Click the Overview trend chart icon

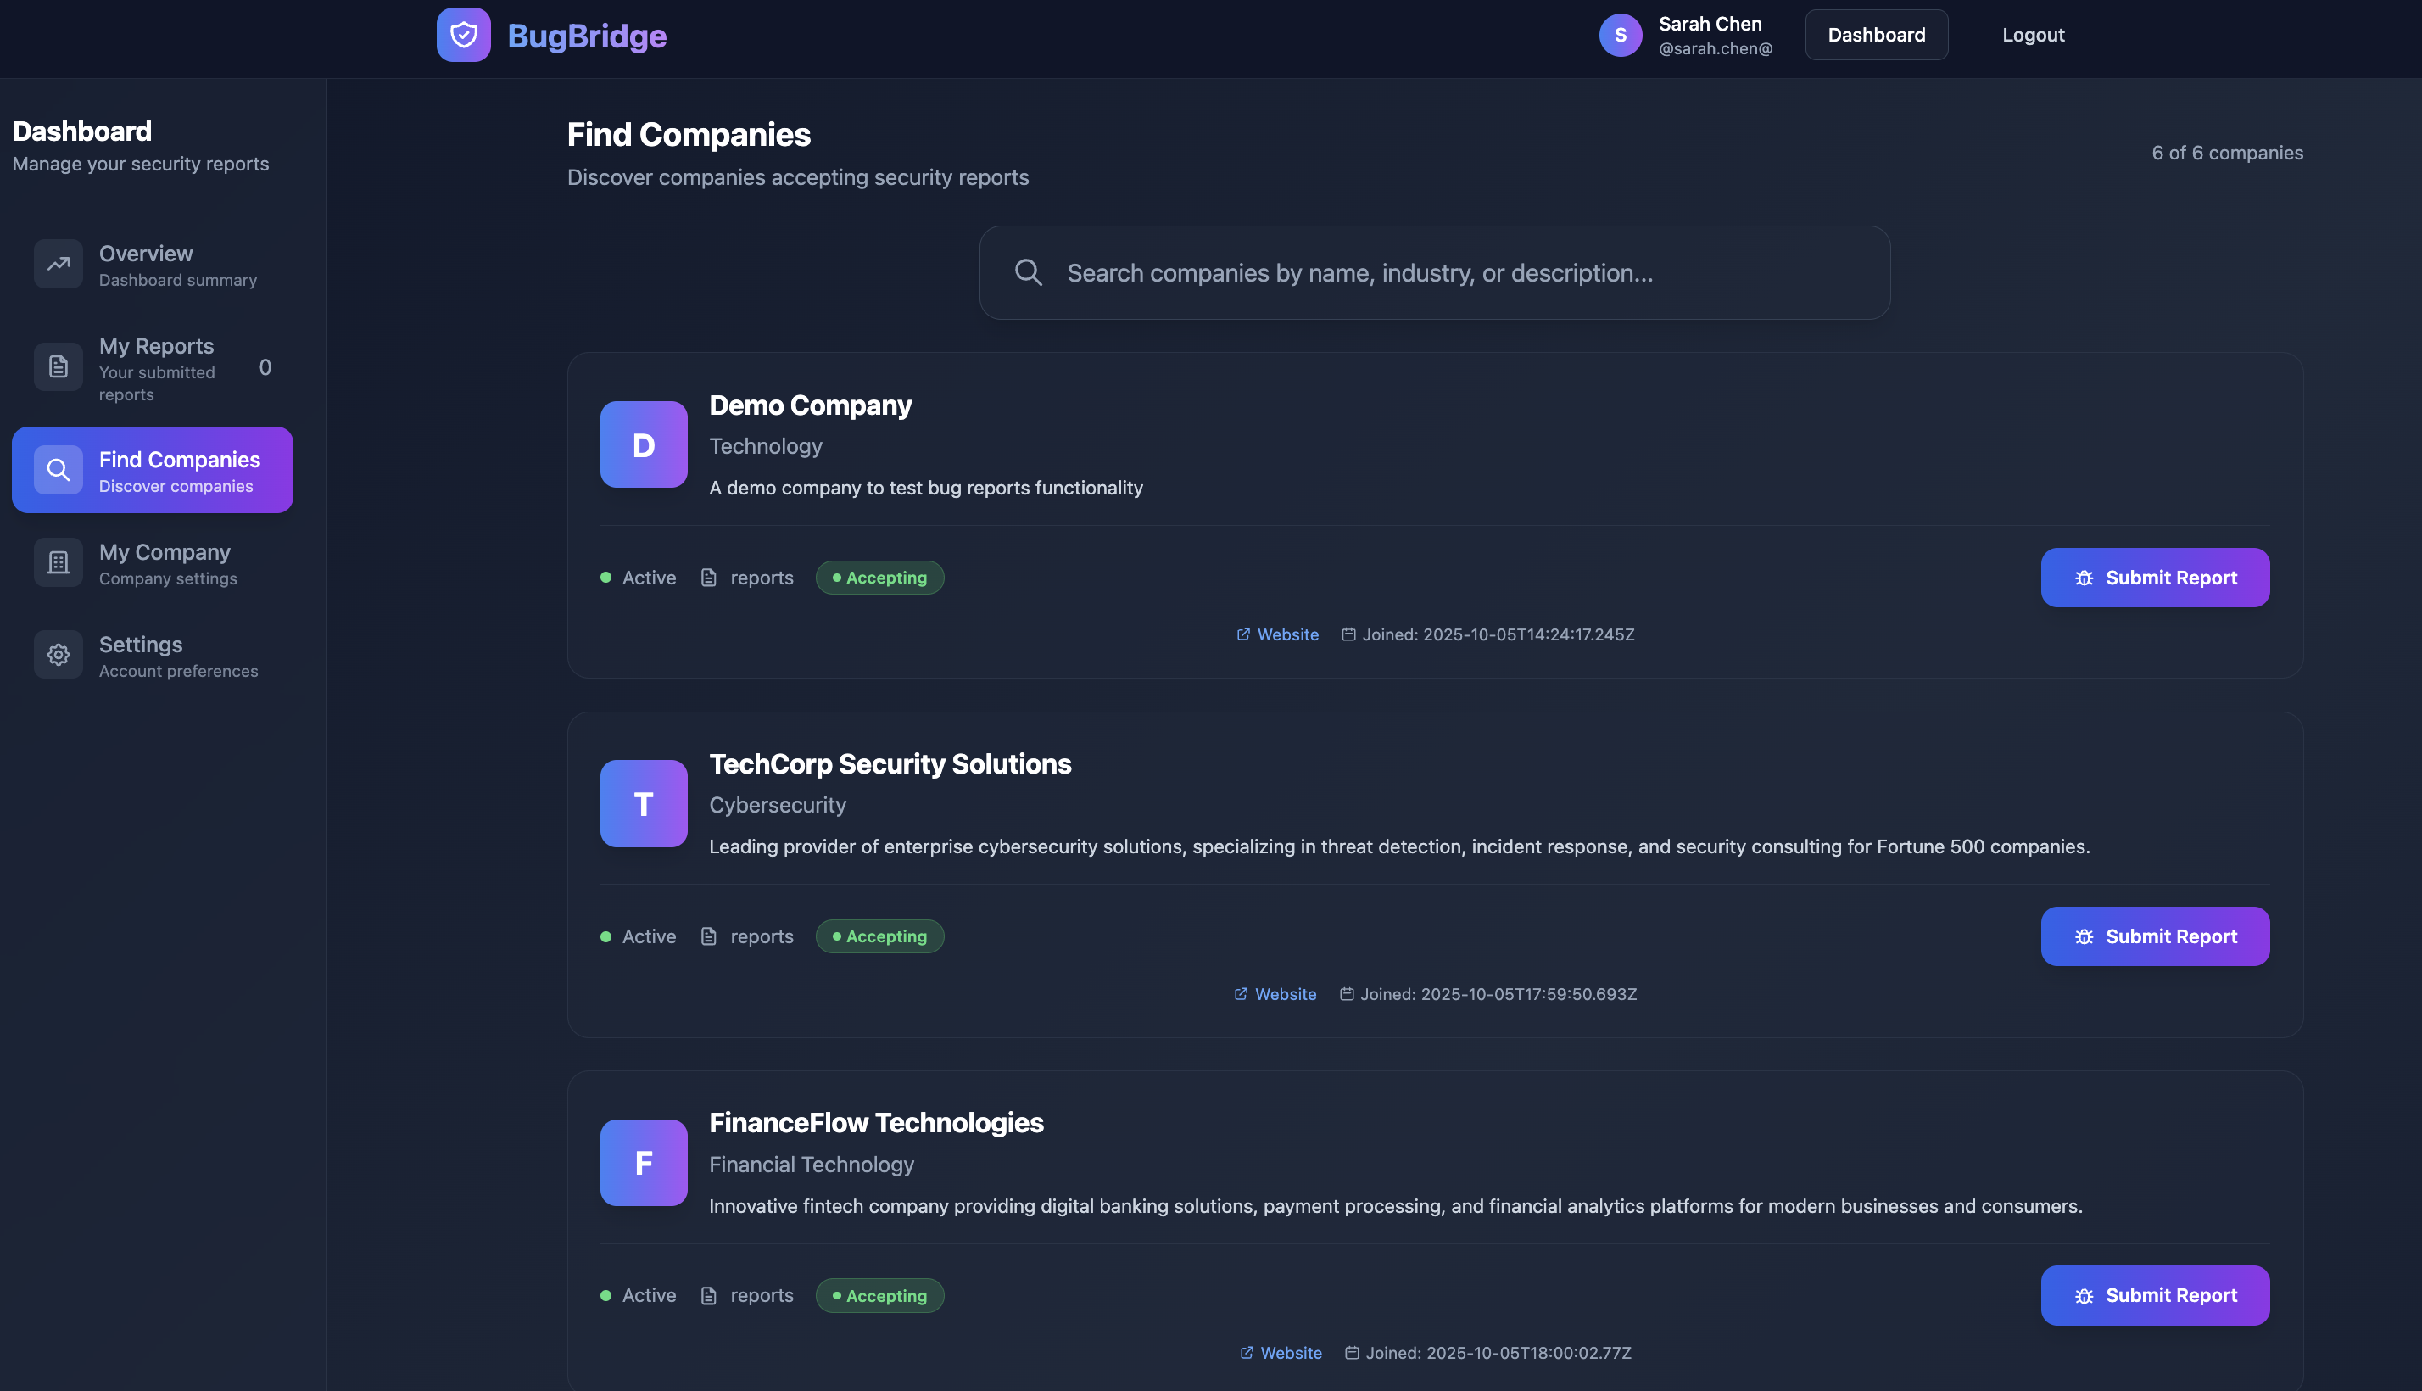click(59, 264)
